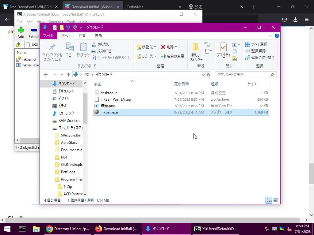Click Back arrow in Explorer navigation
The height and width of the screenshot is (235, 314).
46,75
